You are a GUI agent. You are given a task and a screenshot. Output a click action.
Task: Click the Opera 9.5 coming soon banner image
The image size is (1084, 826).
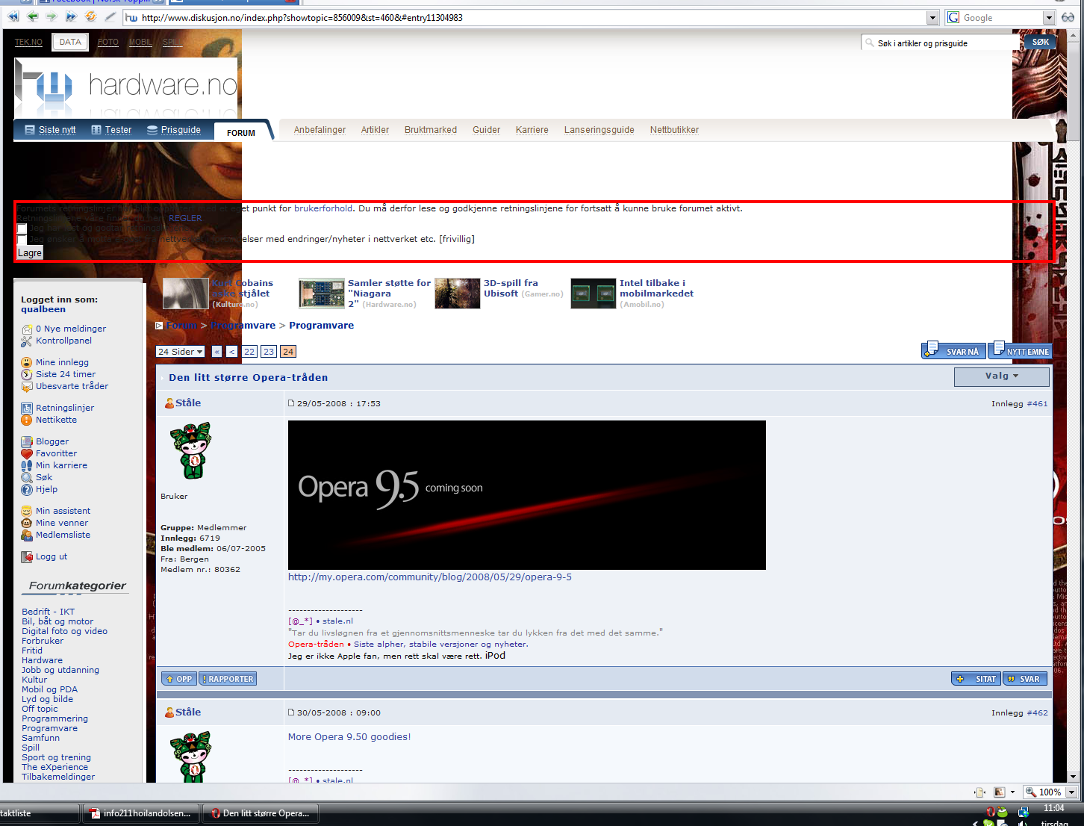point(527,495)
